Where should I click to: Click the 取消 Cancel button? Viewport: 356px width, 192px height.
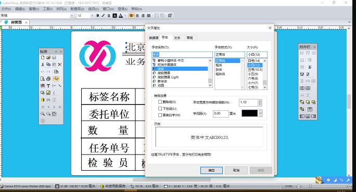click(236, 170)
